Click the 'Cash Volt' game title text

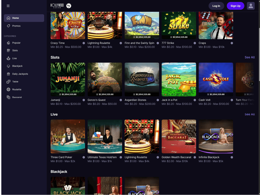pyautogui.click(x=204, y=100)
